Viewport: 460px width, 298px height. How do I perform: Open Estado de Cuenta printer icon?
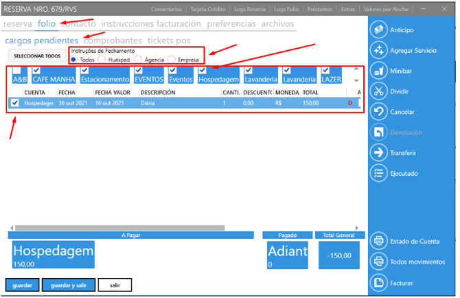[x=378, y=241]
